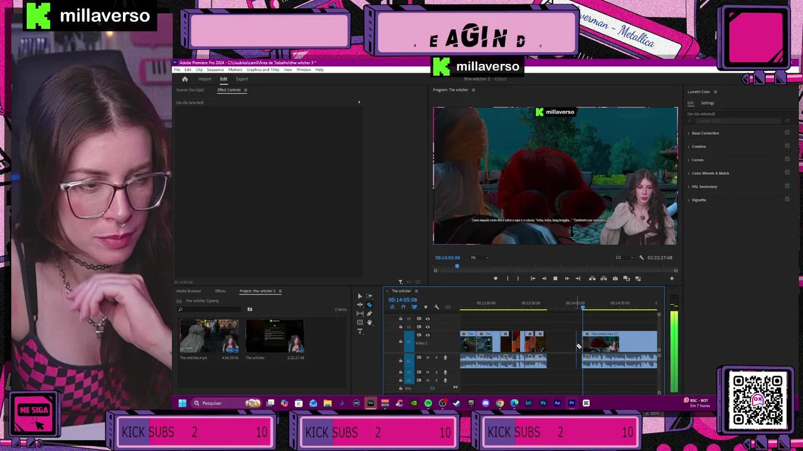Open Photoshop from the taskbar
This screenshot has height=451, width=803.
(543, 403)
